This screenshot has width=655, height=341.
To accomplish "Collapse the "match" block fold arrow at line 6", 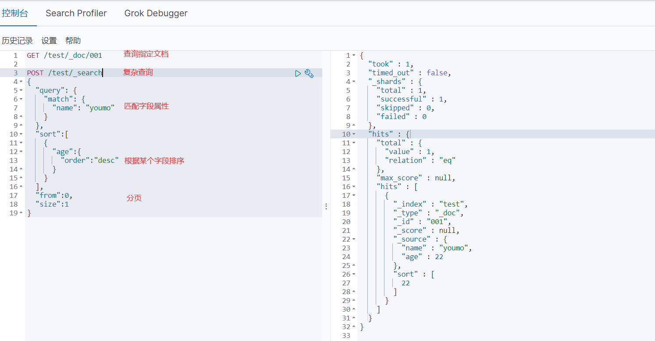I will tap(21, 99).
